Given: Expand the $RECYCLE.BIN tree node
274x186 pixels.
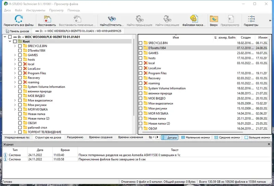Looking at the screenshot, I should pyautogui.click(x=15, y=46).
